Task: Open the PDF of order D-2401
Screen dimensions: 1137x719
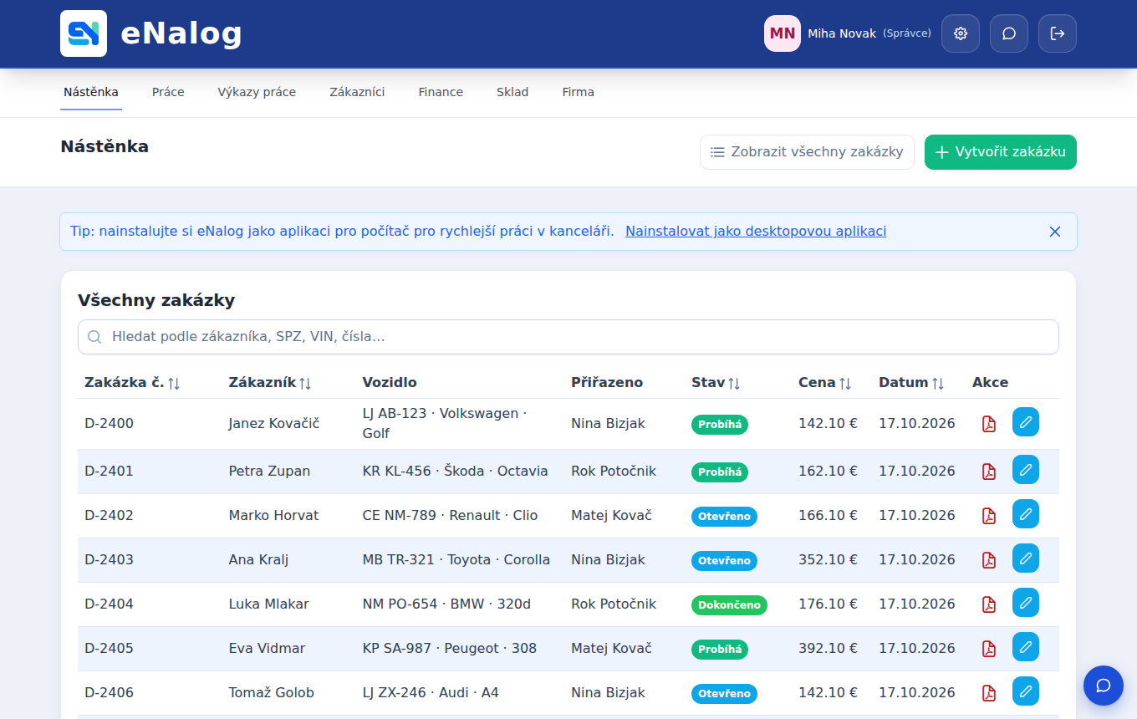Action: (989, 472)
